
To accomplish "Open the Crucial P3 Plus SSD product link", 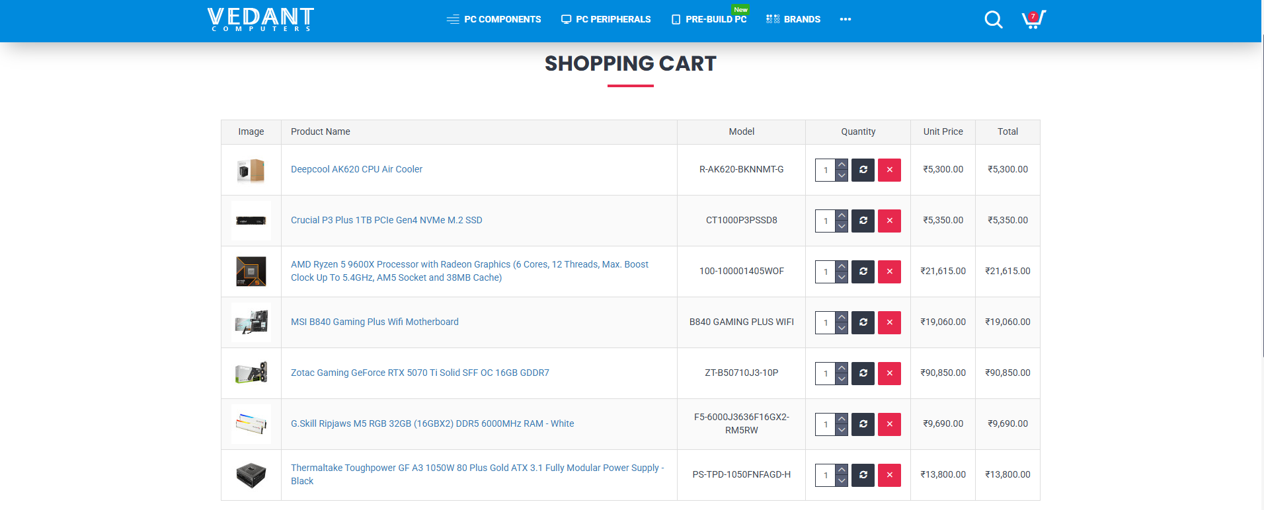I will tap(386, 220).
